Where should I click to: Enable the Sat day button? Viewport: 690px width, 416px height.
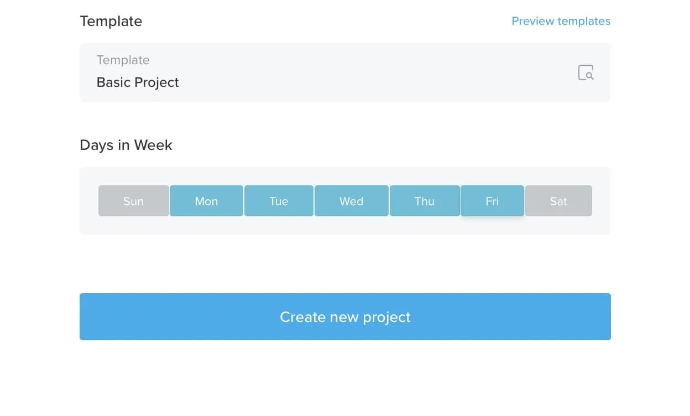(x=558, y=201)
